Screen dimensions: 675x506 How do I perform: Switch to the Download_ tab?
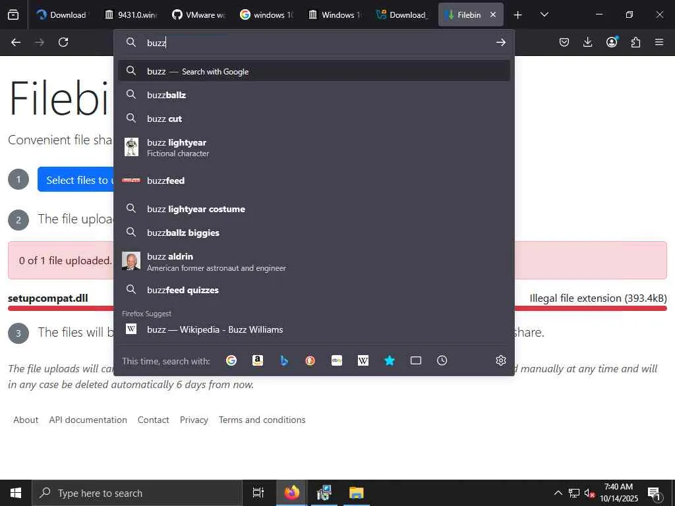403,14
